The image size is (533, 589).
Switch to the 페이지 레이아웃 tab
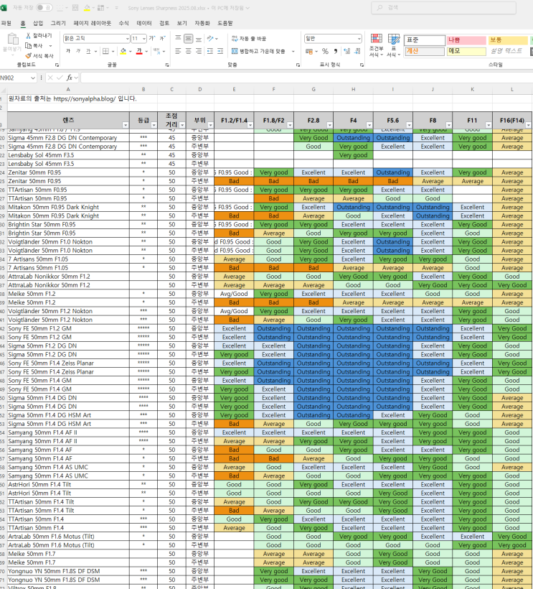[93, 23]
